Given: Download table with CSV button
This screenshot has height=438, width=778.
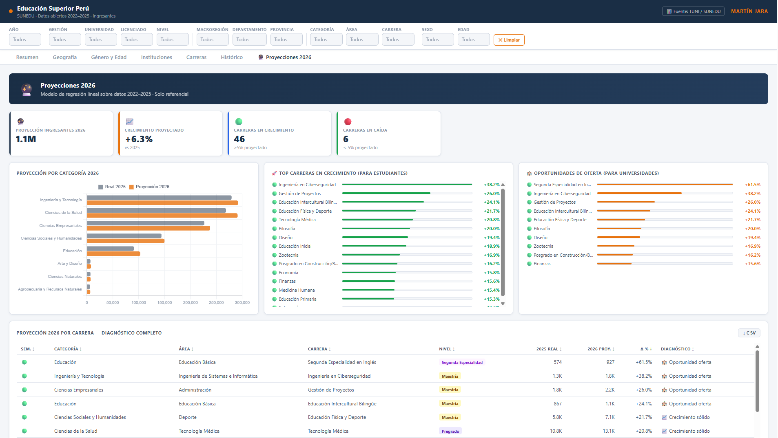Looking at the screenshot, I should (749, 333).
